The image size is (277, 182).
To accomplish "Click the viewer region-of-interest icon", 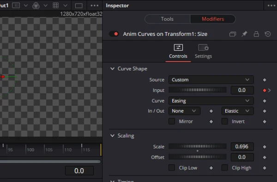I will tap(16, 6).
